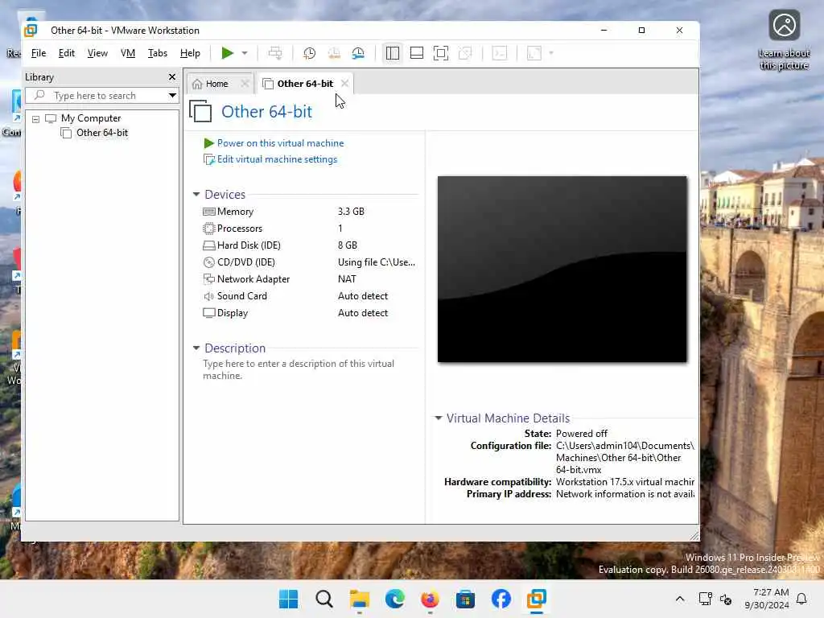Take a snapshot using the clock icon
The width and height of the screenshot is (824, 618).
[310, 53]
